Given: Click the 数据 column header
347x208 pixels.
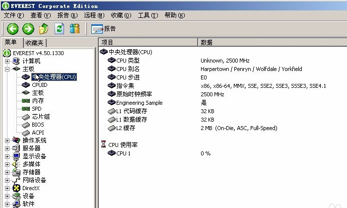Looking at the screenshot, I should tap(273, 42).
